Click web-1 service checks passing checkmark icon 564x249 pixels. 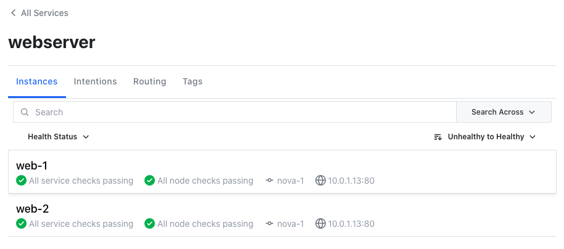(21, 181)
